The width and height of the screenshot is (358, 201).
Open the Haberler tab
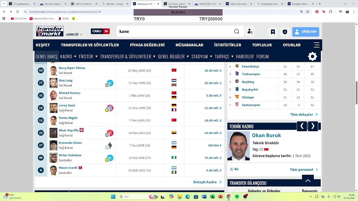point(245,56)
